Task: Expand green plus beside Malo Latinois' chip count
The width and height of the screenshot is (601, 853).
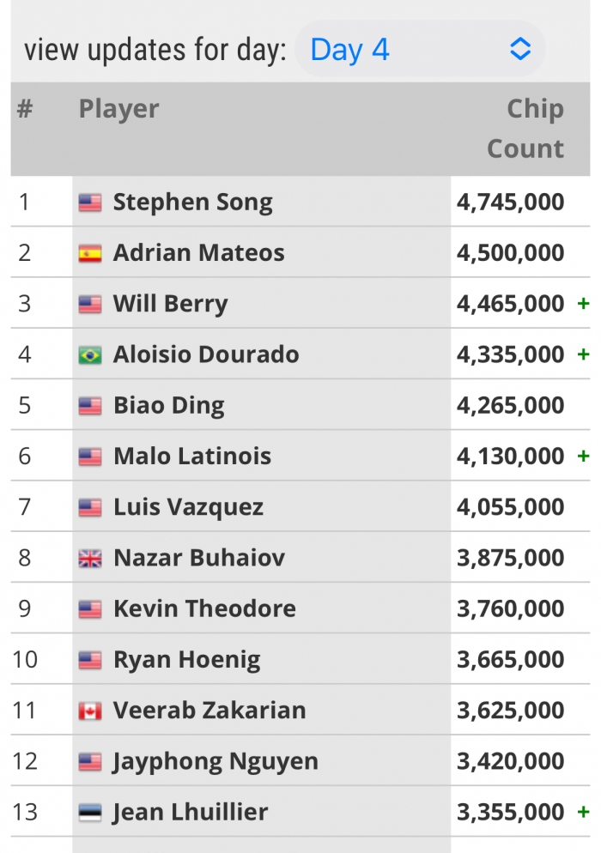Action: (583, 456)
